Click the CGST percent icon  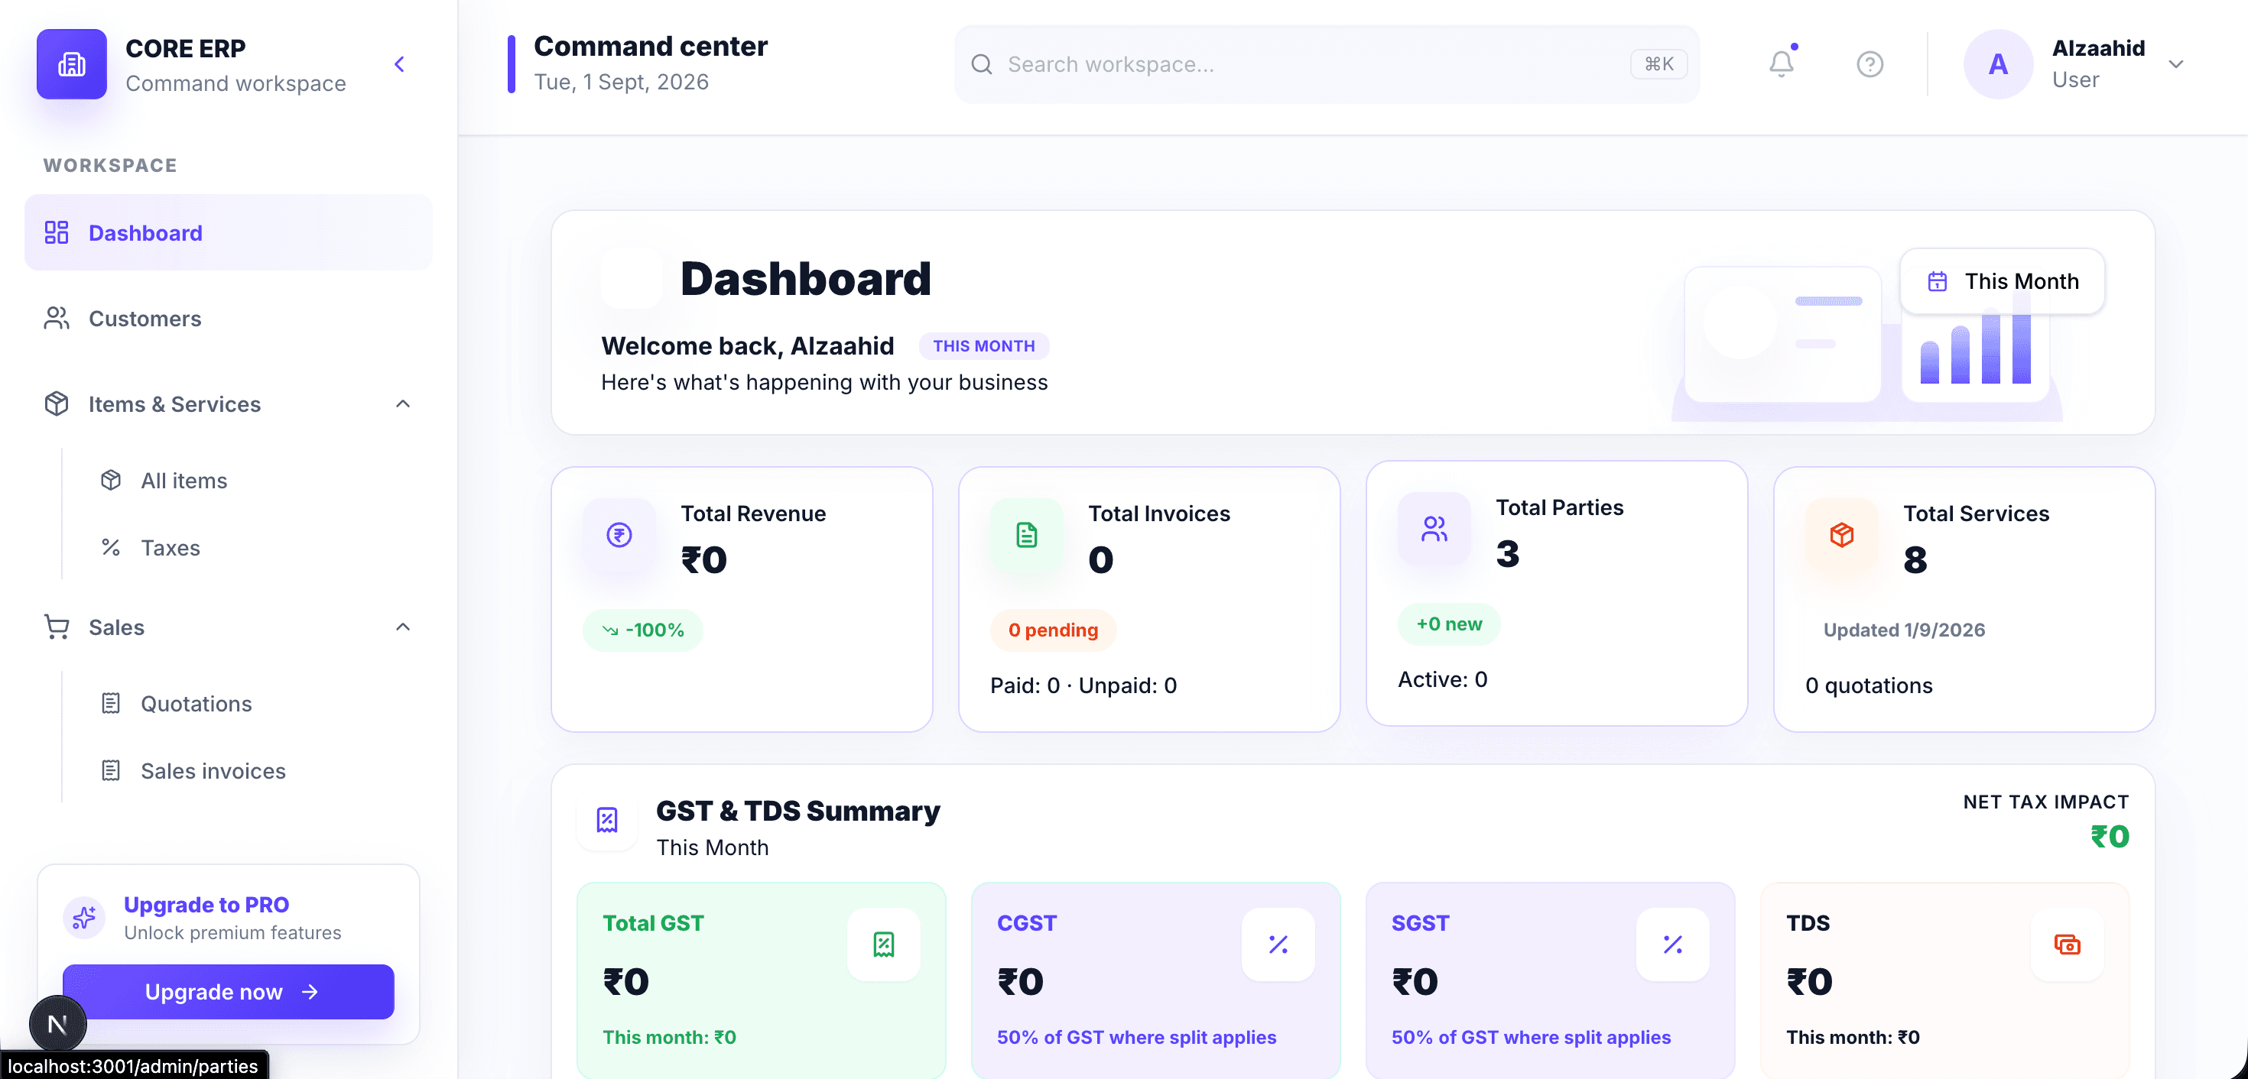[1278, 944]
